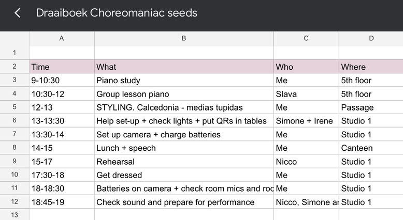
Task: Select row 2 header number
Action: click(15, 67)
